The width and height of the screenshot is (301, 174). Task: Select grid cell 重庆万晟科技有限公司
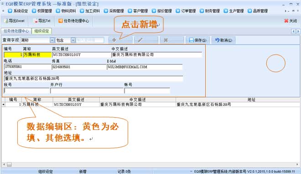(x=137, y=104)
